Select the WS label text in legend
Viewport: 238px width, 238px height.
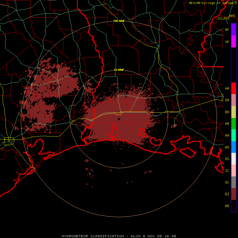coord(227,147)
